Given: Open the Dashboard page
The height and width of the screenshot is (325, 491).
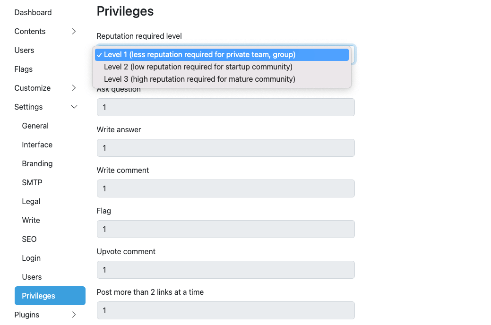Looking at the screenshot, I should (x=33, y=12).
